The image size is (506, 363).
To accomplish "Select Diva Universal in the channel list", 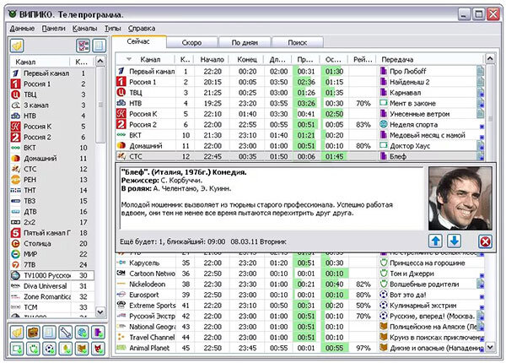I will coord(52,286).
